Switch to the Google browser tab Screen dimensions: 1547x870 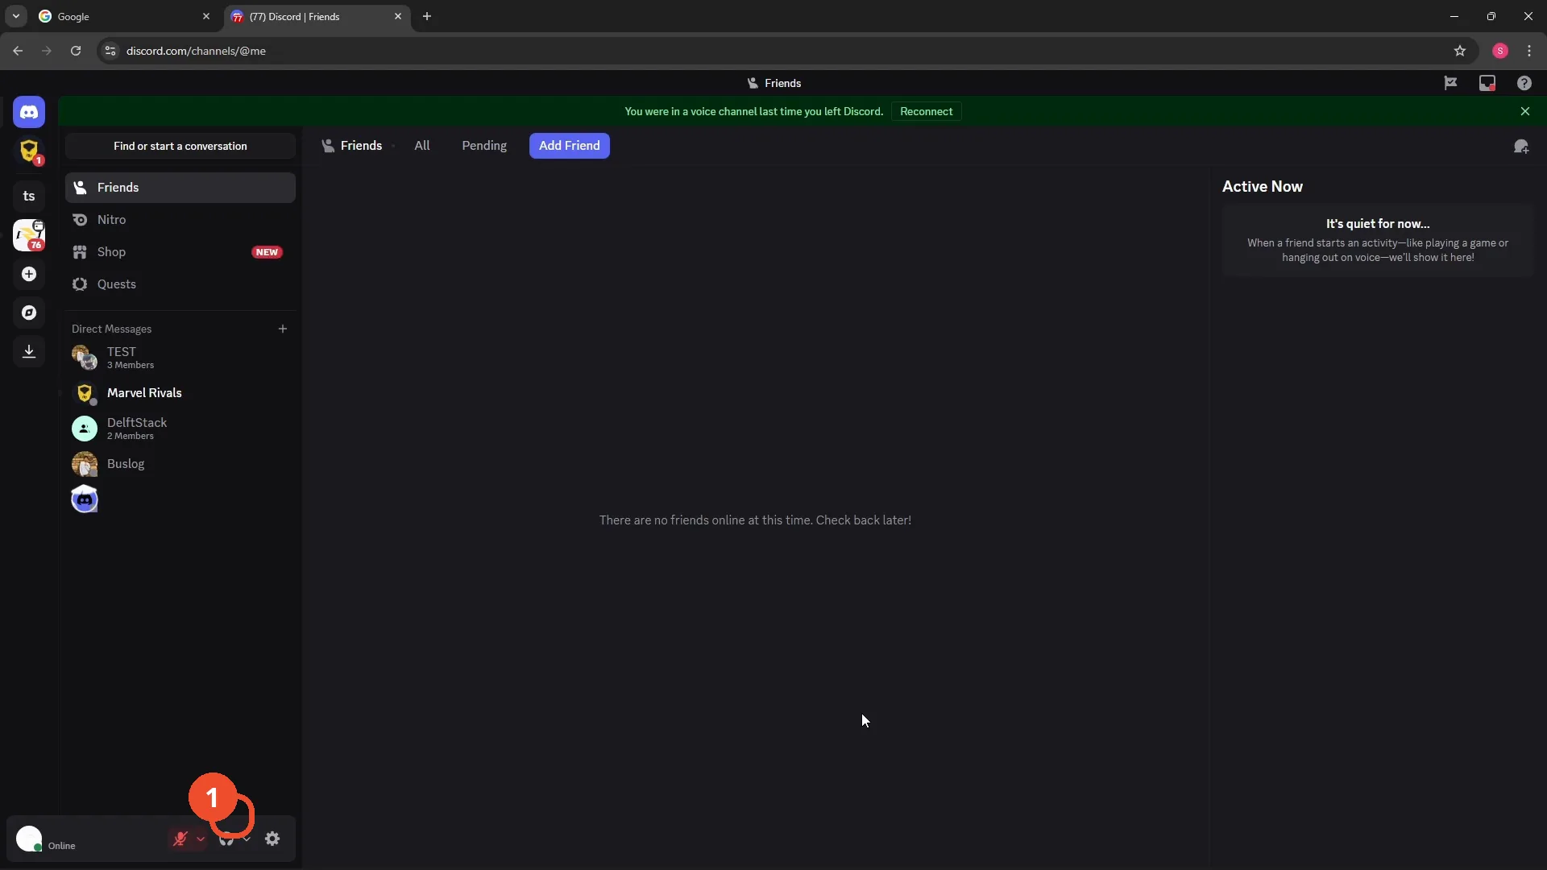click(x=125, y=16)
